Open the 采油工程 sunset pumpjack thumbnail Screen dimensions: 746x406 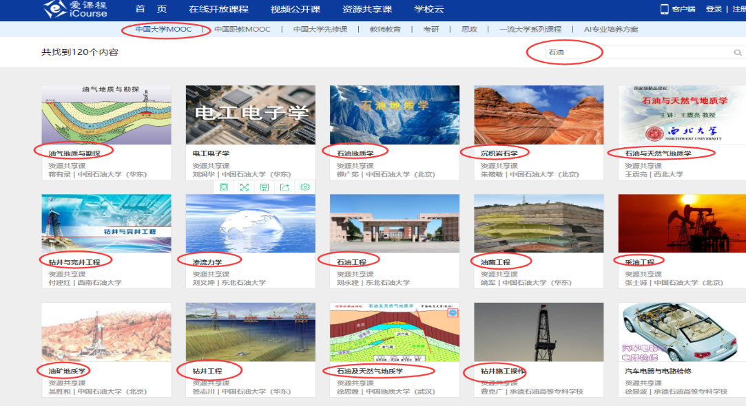coord(682,223)
